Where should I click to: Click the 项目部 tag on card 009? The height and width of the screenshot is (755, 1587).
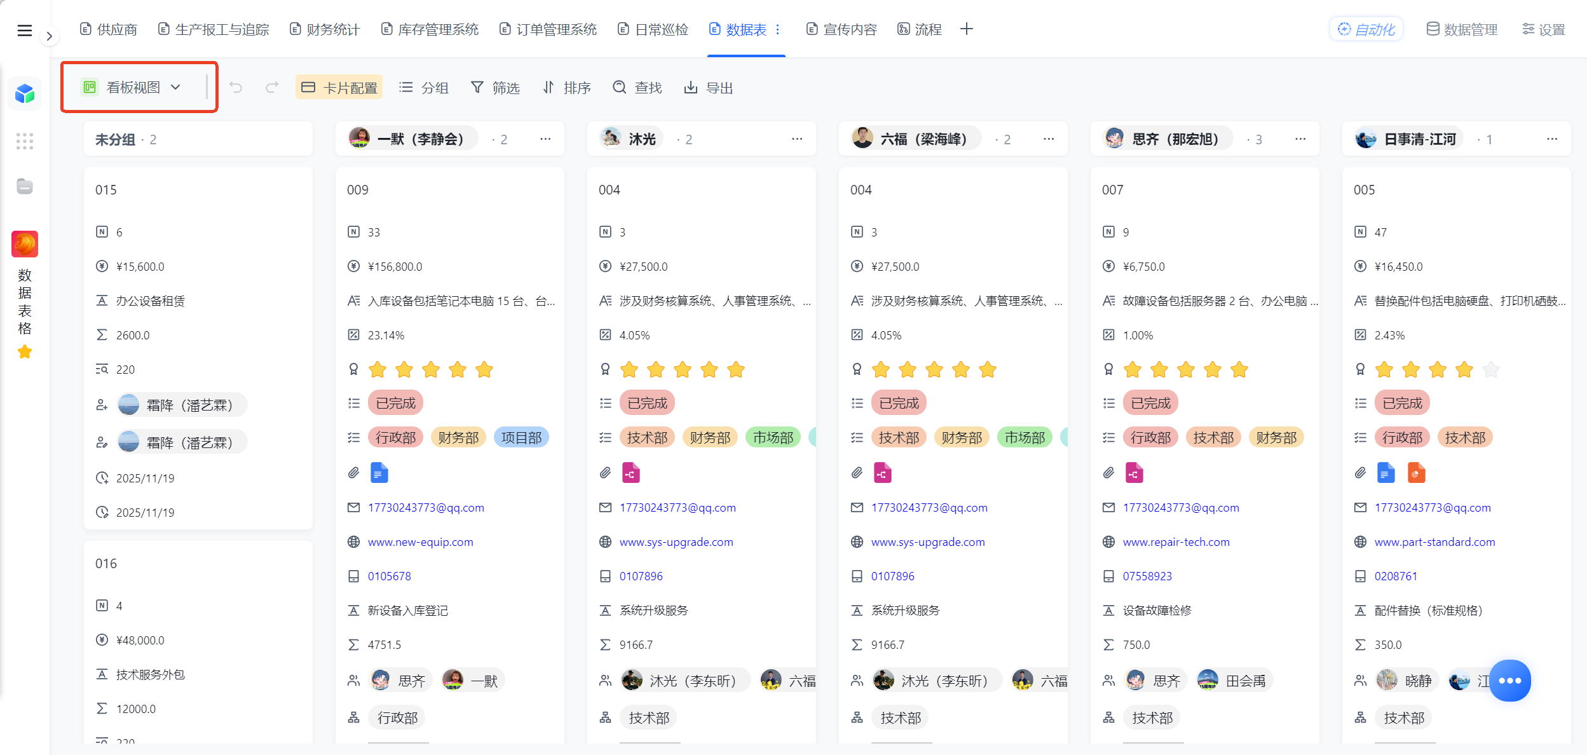(x=521, y=438)
